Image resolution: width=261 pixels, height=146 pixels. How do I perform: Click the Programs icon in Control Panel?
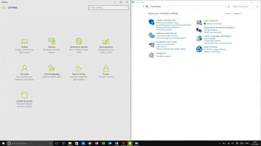pos(151,55)
